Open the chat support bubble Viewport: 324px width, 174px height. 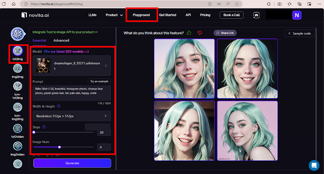pyautogui.click(x=314, y=165)
